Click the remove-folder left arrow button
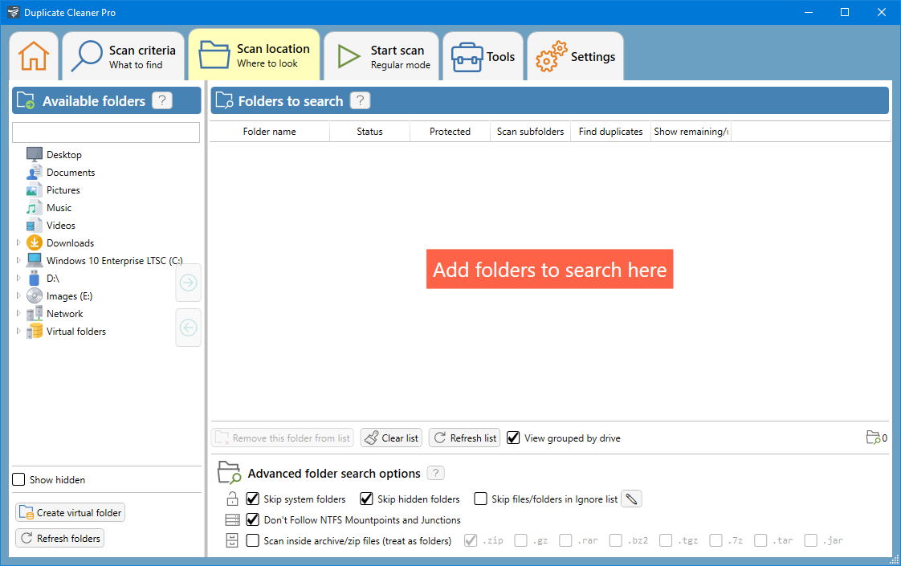This screenshot has width=901, height=566. click(189, 328)
